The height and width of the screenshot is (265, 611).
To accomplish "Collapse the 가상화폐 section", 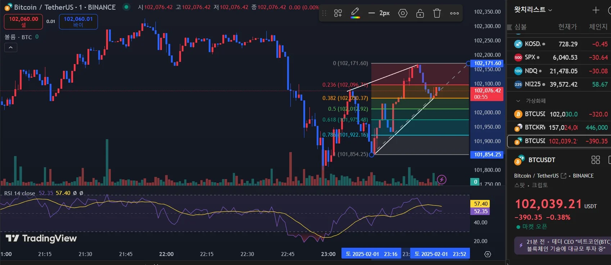I will pos(518,101).
